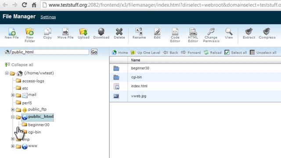
Task: Click the Edit toolbar icon
Action: click(157, 33)
